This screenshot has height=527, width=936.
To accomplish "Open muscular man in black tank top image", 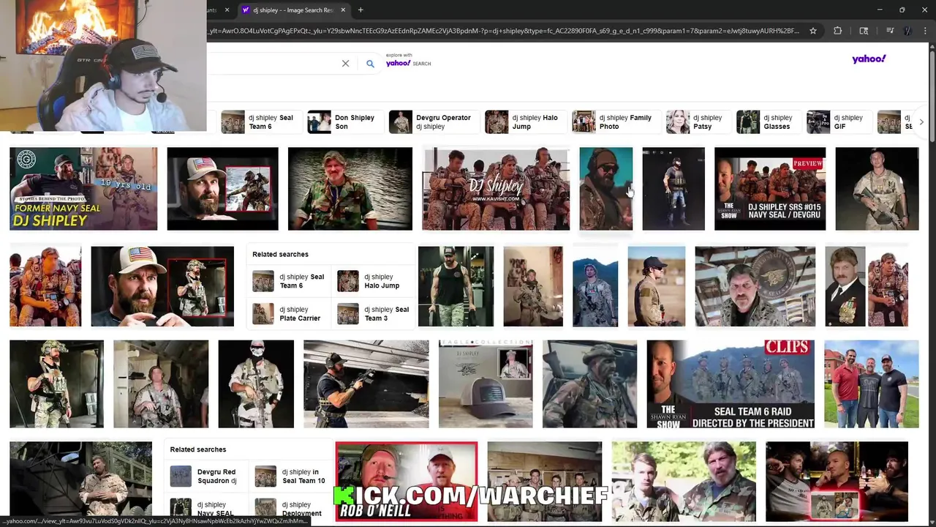I will (x=456, y=286).
